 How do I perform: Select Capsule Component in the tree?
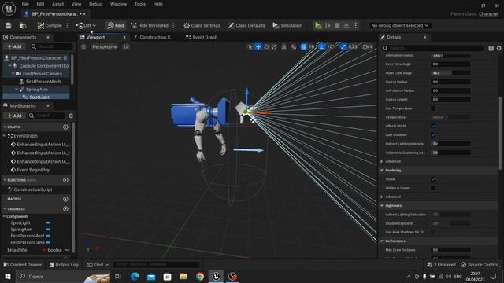coord(44,66)
